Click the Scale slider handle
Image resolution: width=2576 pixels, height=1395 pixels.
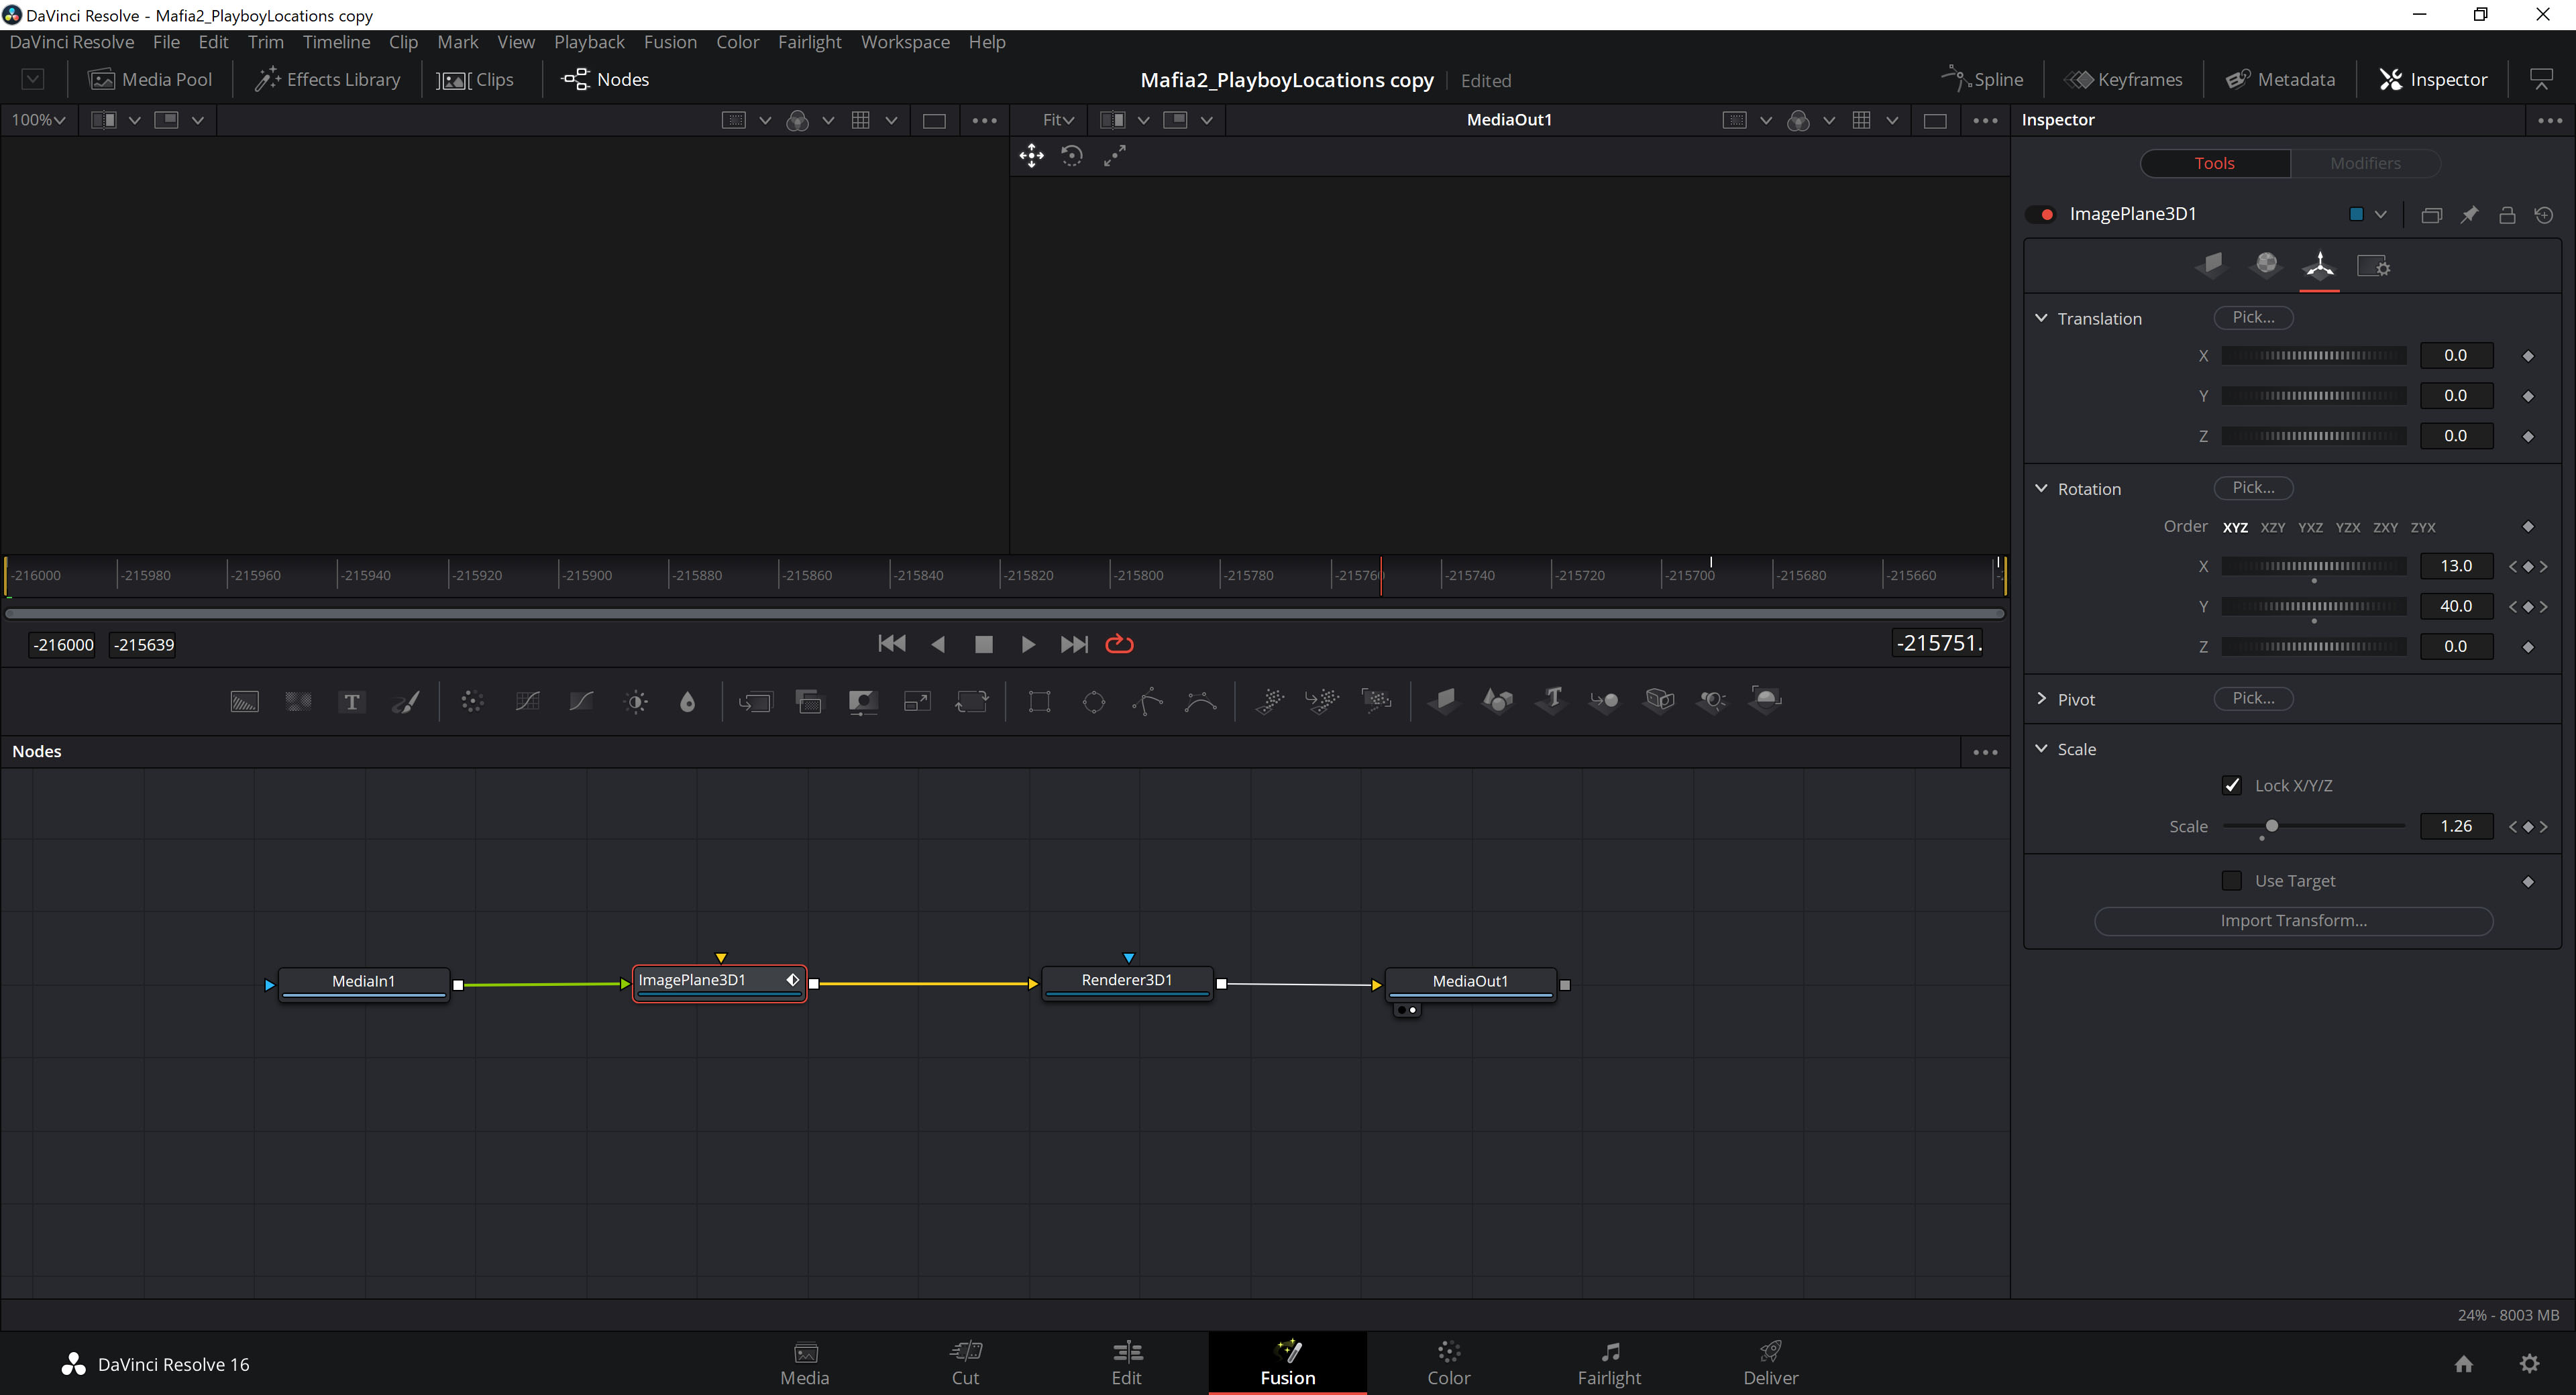coord(2272,826)
